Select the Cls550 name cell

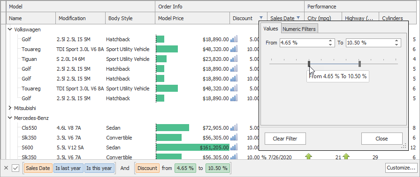pyautogui.click(x=29, y=128)
